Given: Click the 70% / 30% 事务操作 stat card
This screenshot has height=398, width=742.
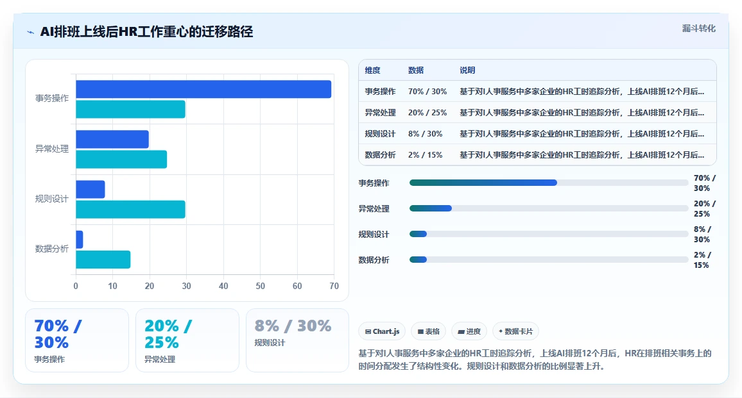Looking at the screenshot, I should coord(77,340).
